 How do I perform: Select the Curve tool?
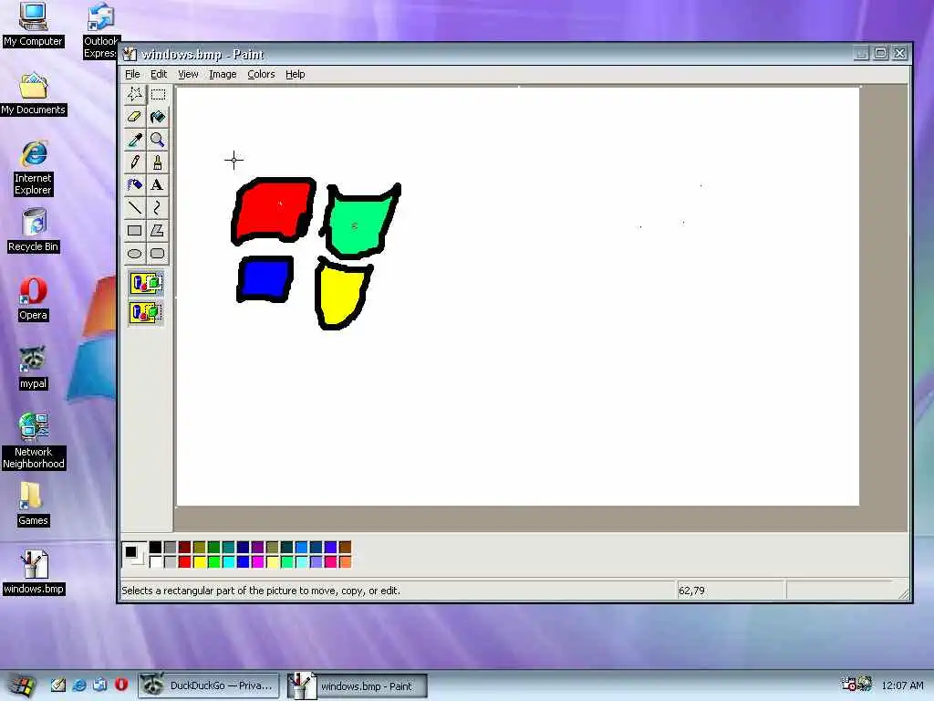(x=158, y=207)
